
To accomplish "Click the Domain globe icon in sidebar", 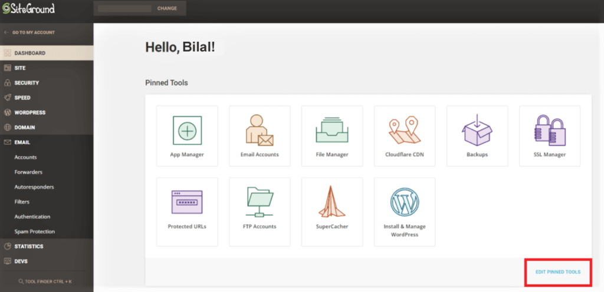I will (x=7, y=127).
